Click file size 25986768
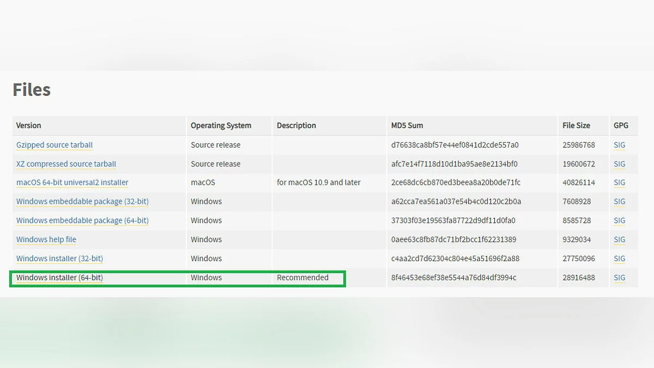Image resolution: width=654 pixels, height=368 pixels. tap(579, 145)
